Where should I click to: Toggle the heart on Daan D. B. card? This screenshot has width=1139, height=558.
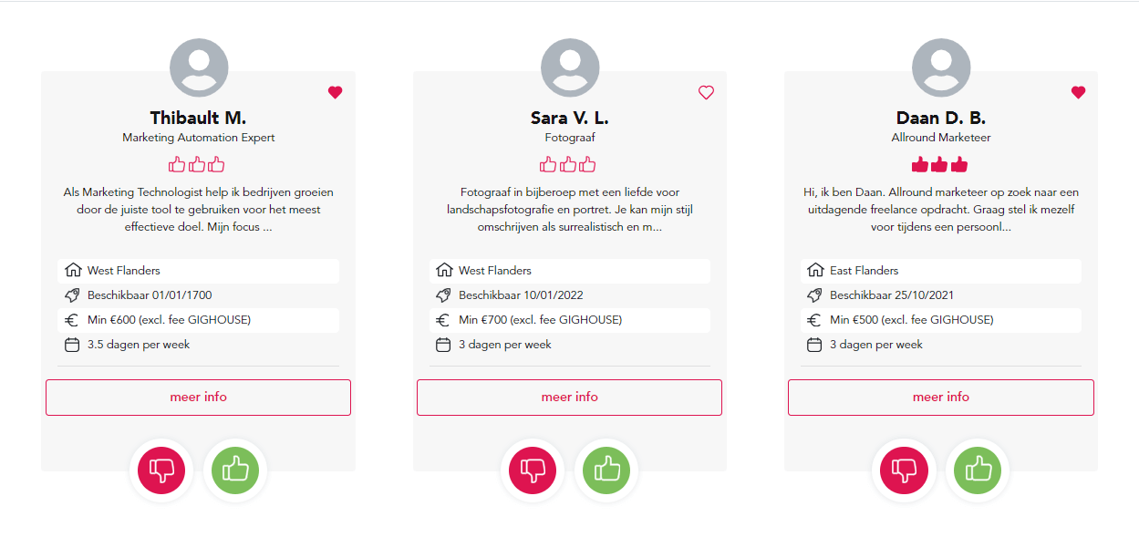coord(1078,92)
